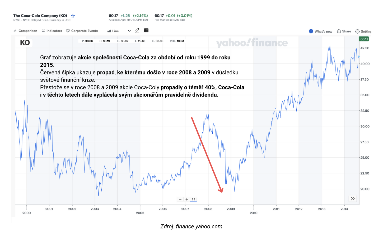Zoom out the chart with minus icon
The width and height of the screenshot is (383, 238).
pyautogui.click(x=180, y=199)
